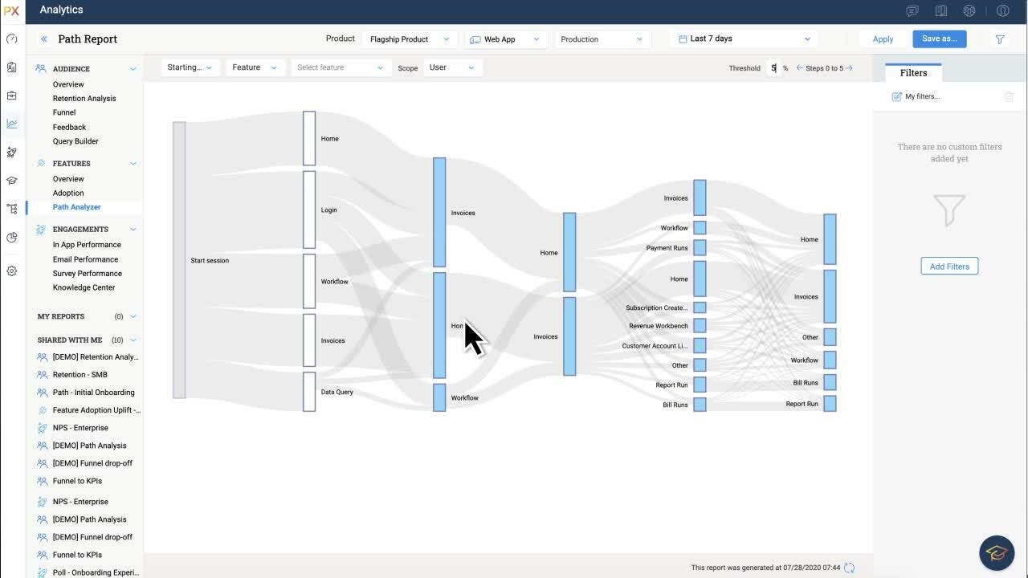Click the Add Filters button
Image resolution: width=1028 pixels, height=578 pixels.
pyautogui.click(x=949, y=267)
